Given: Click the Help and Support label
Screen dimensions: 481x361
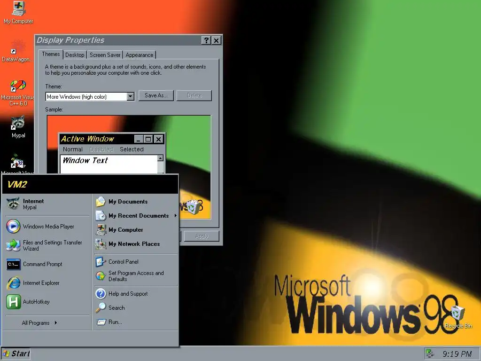Looking at the screenshot, I should click(x=128, y=294).
